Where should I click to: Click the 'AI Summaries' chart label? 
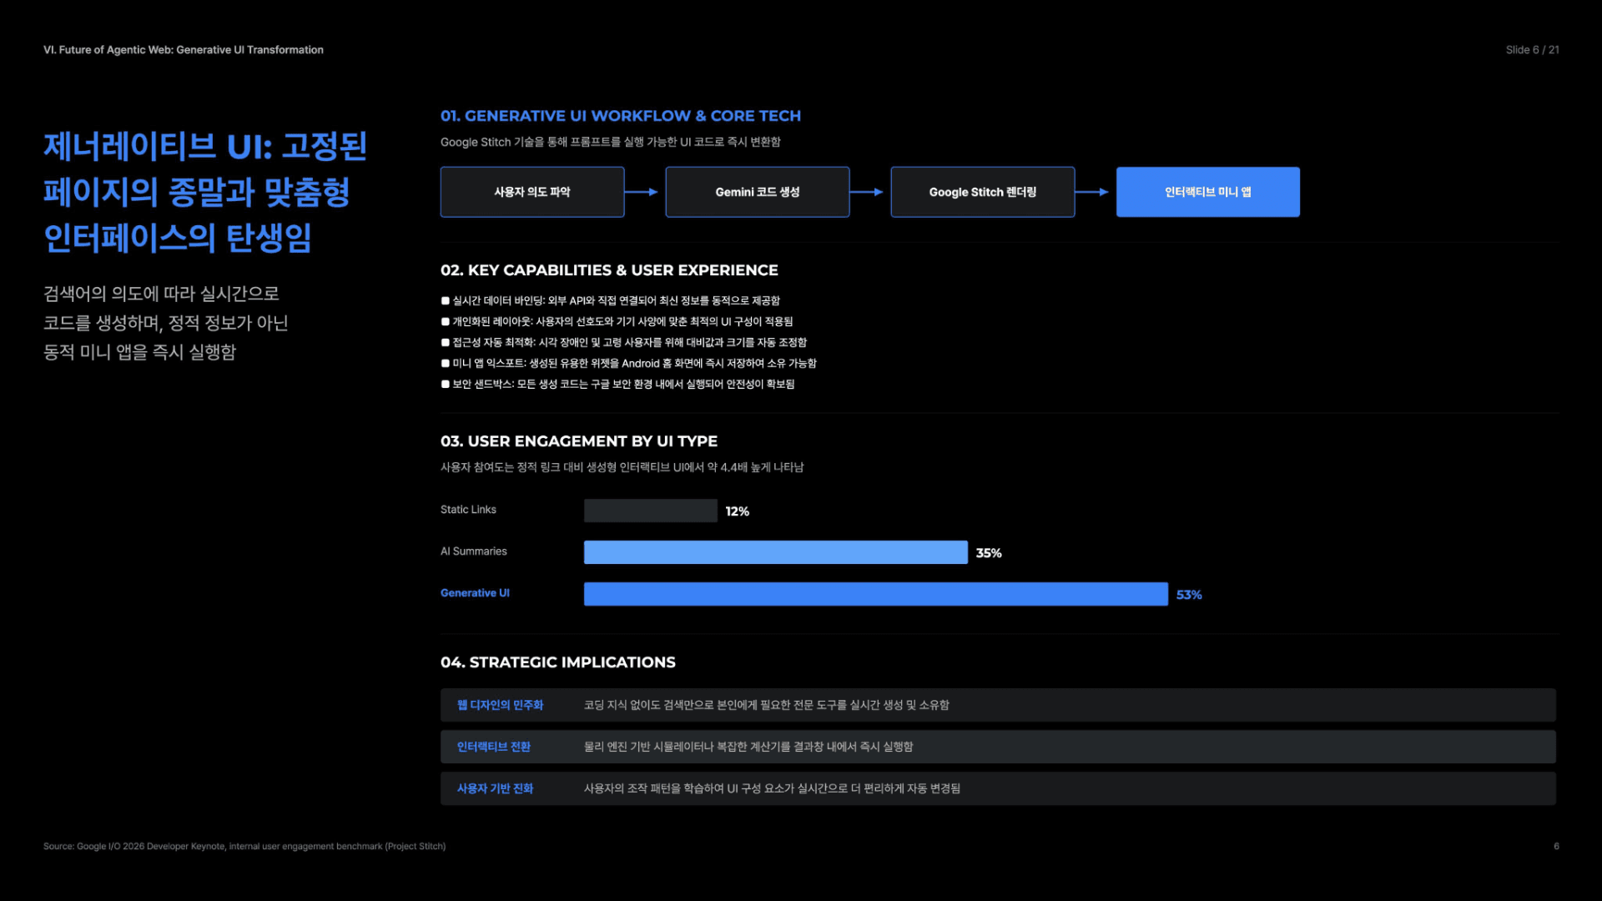point(474,551)
